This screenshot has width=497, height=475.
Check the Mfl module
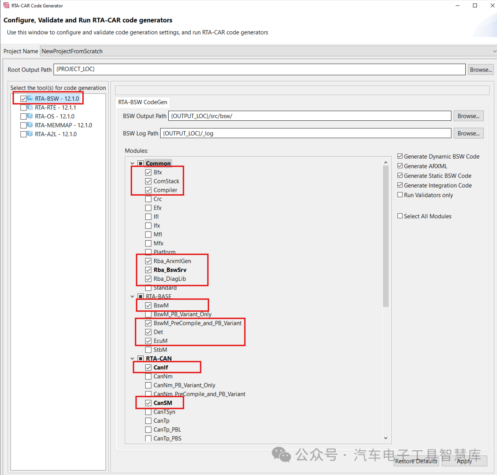[x=148, y=234]
